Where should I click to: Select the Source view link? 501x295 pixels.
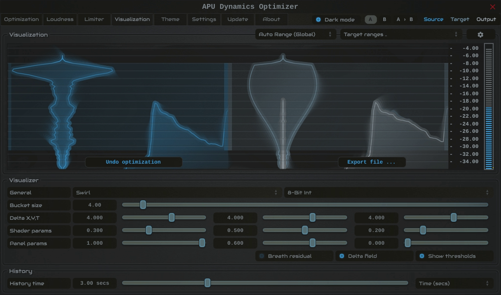click(x=433, y=20)
